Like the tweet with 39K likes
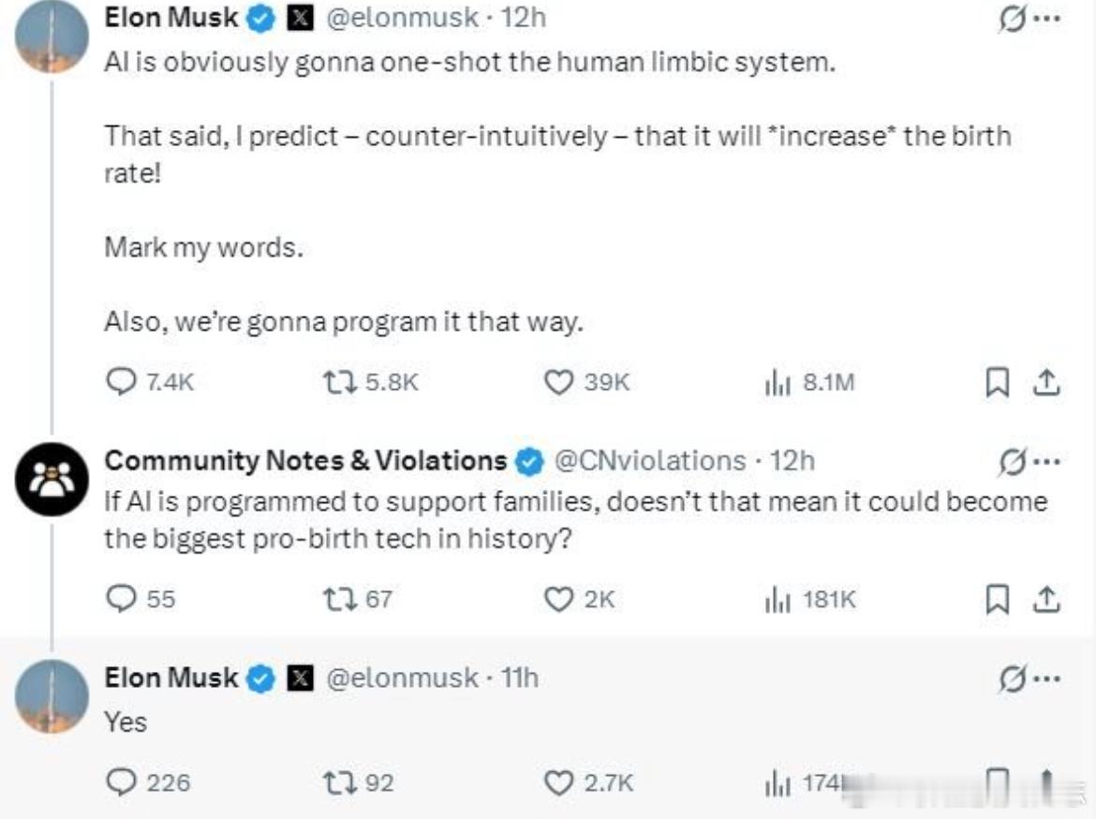Screen dimensions: 1096x819 (x=558, y=382)
